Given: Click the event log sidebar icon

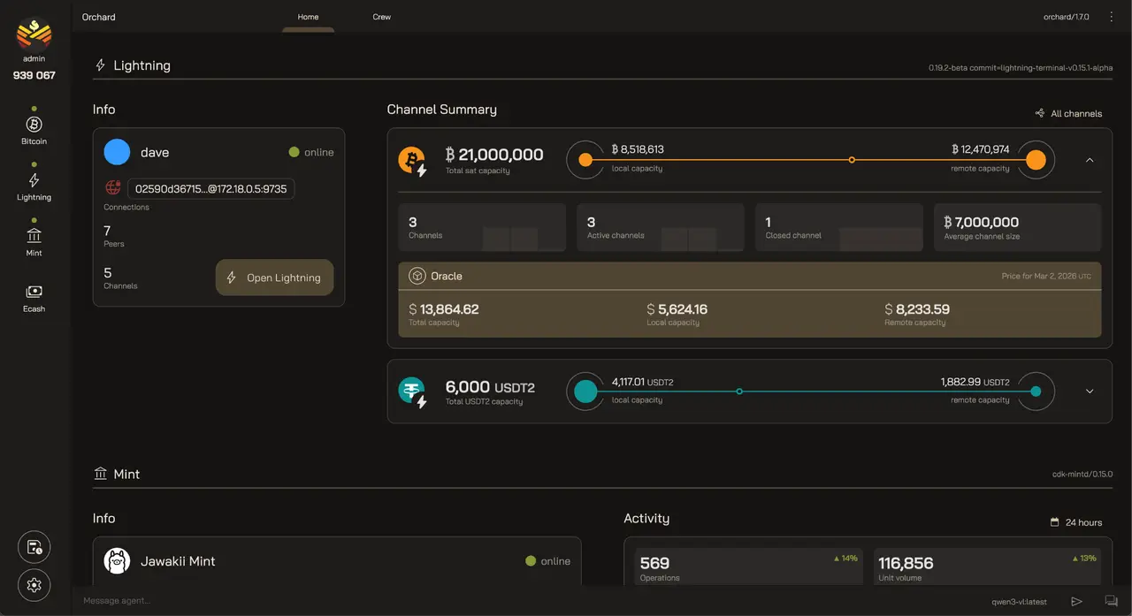Looking at the screenshot, I should [x=34, y=547].
